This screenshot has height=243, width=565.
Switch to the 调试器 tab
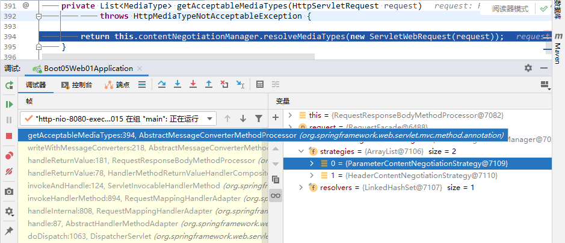36,85
